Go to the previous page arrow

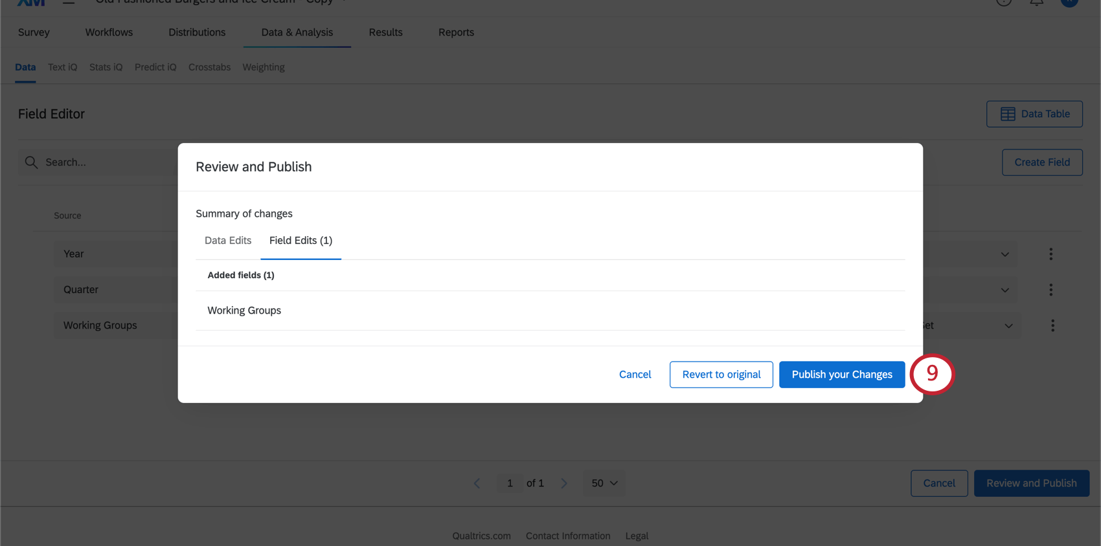tap(477, 483)
